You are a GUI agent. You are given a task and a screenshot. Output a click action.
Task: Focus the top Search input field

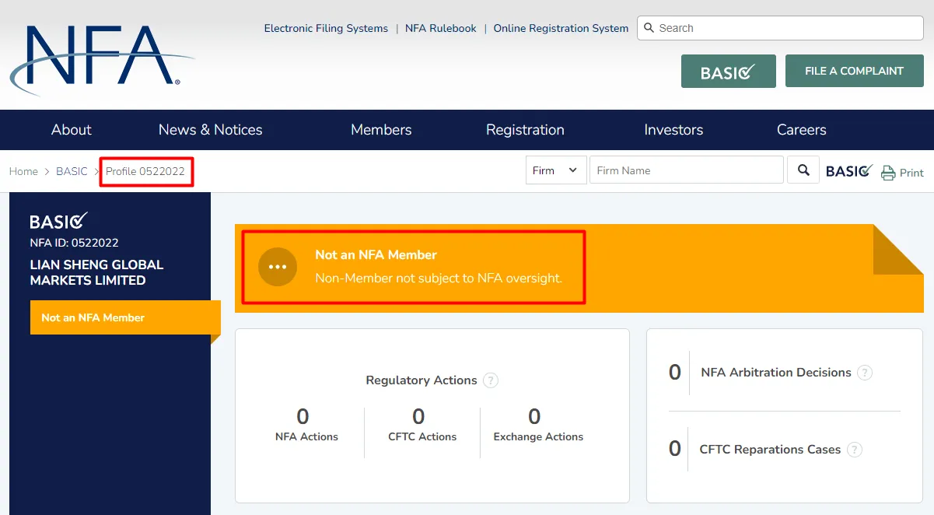tap(780, 28)
